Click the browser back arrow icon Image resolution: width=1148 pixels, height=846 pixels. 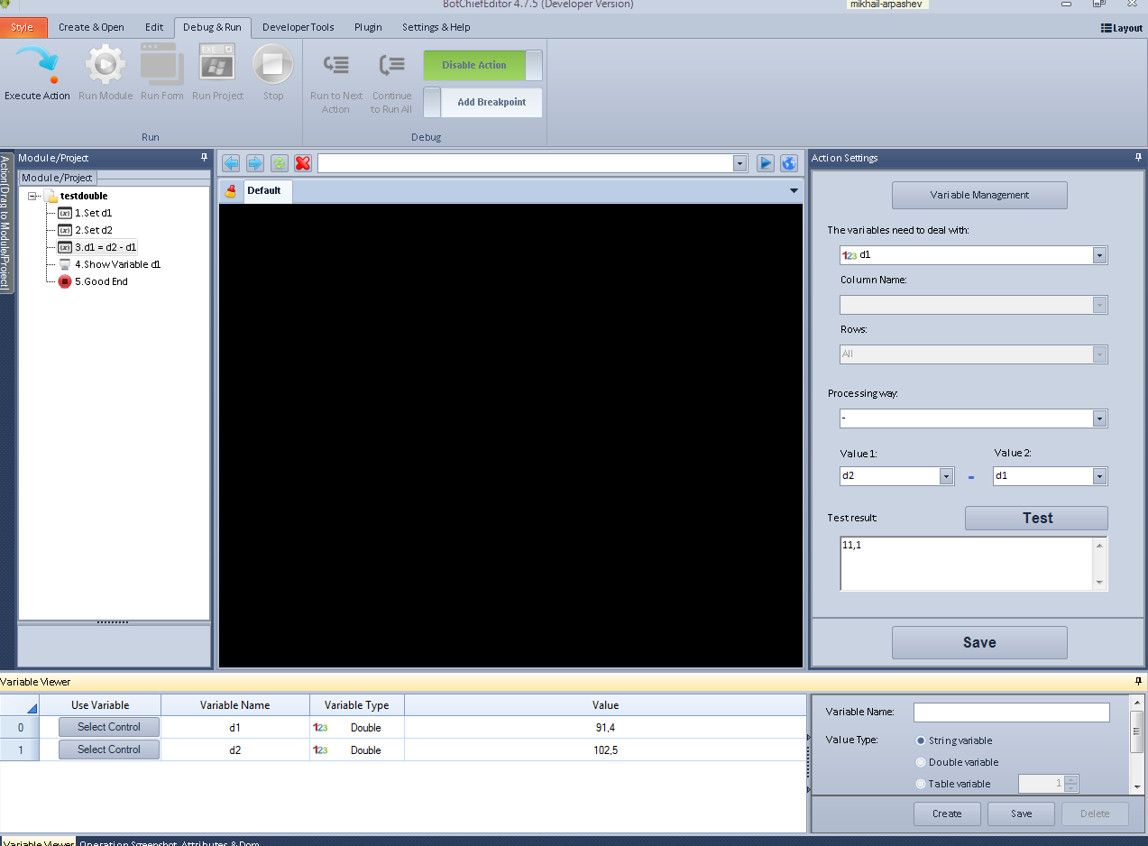[231, 163]
